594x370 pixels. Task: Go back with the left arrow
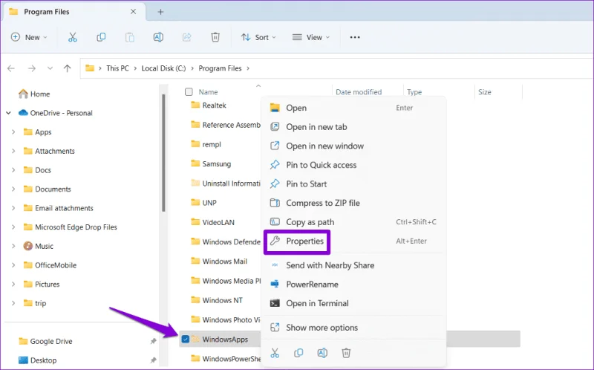pyautogui.click(x=11, y=68)
